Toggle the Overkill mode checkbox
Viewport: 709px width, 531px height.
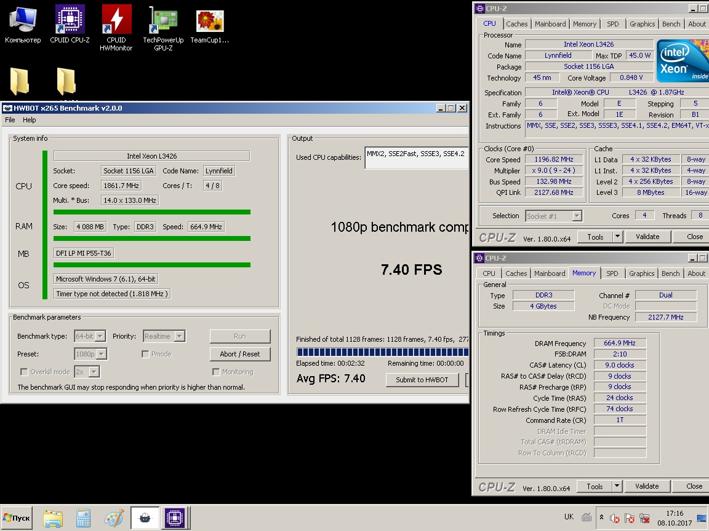[x=24, y=372]
